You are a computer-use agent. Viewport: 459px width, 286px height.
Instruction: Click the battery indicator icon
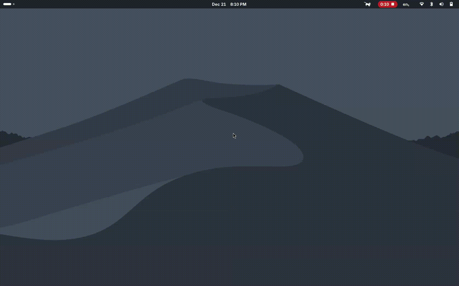(451, 4)
